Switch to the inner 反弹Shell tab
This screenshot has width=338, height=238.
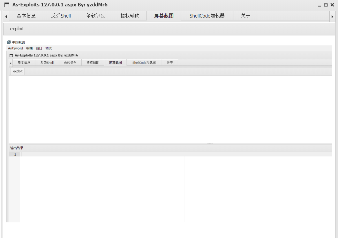click(x=47, y=63)
